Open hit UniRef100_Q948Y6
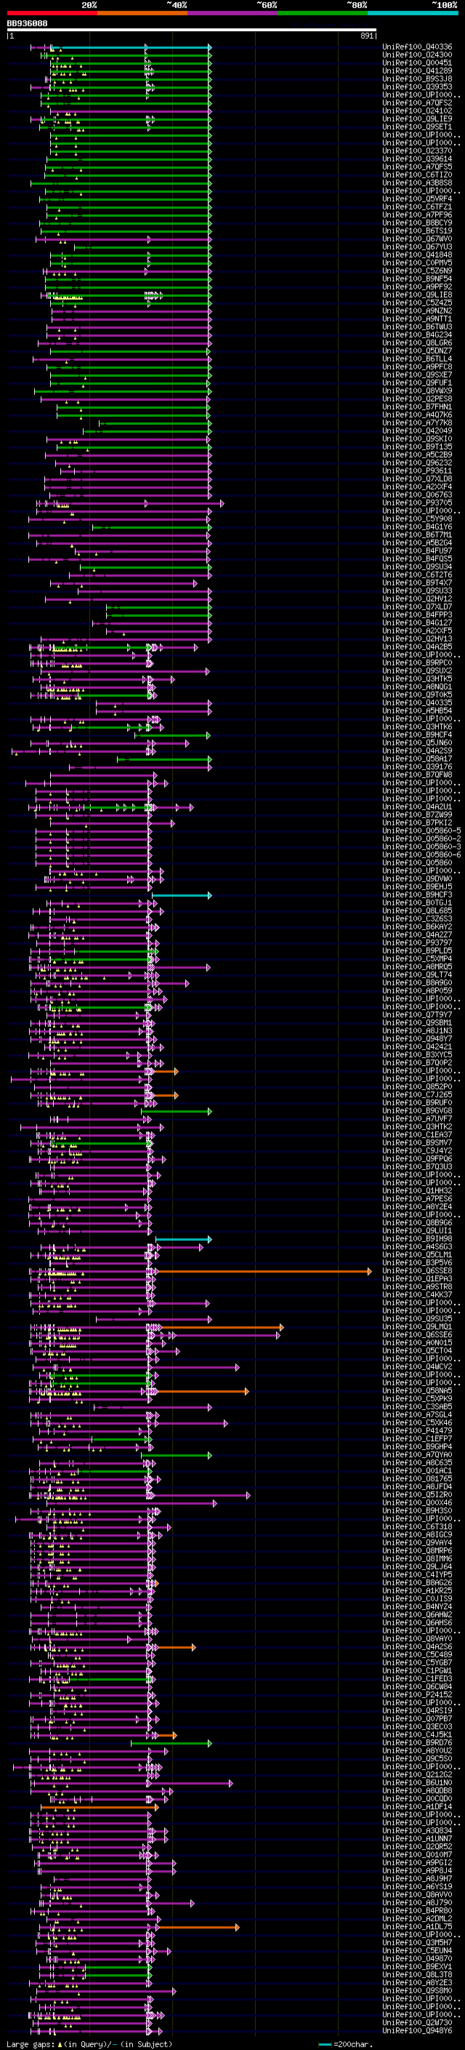This screenshot has height=2050, width=465. (416, 2031)
